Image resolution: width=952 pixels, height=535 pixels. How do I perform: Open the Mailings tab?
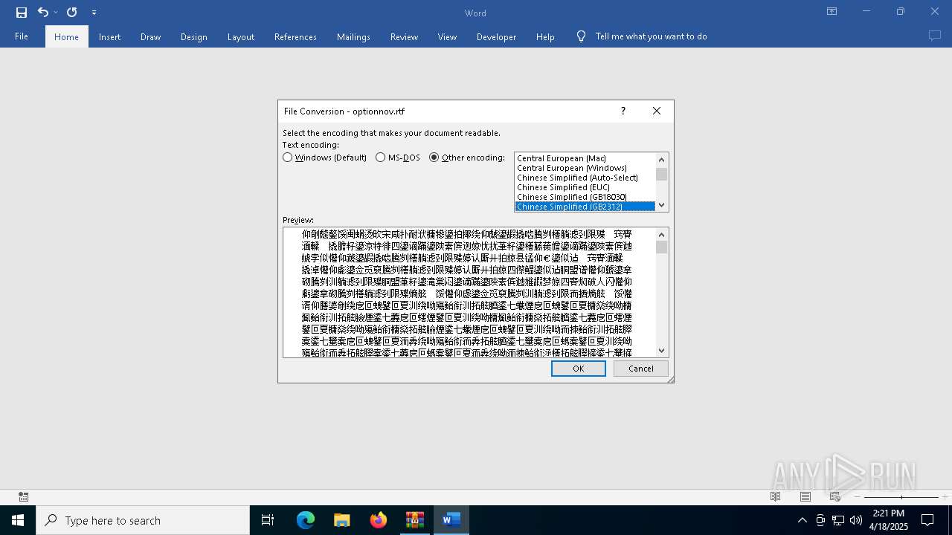click(x=353, y=36)
